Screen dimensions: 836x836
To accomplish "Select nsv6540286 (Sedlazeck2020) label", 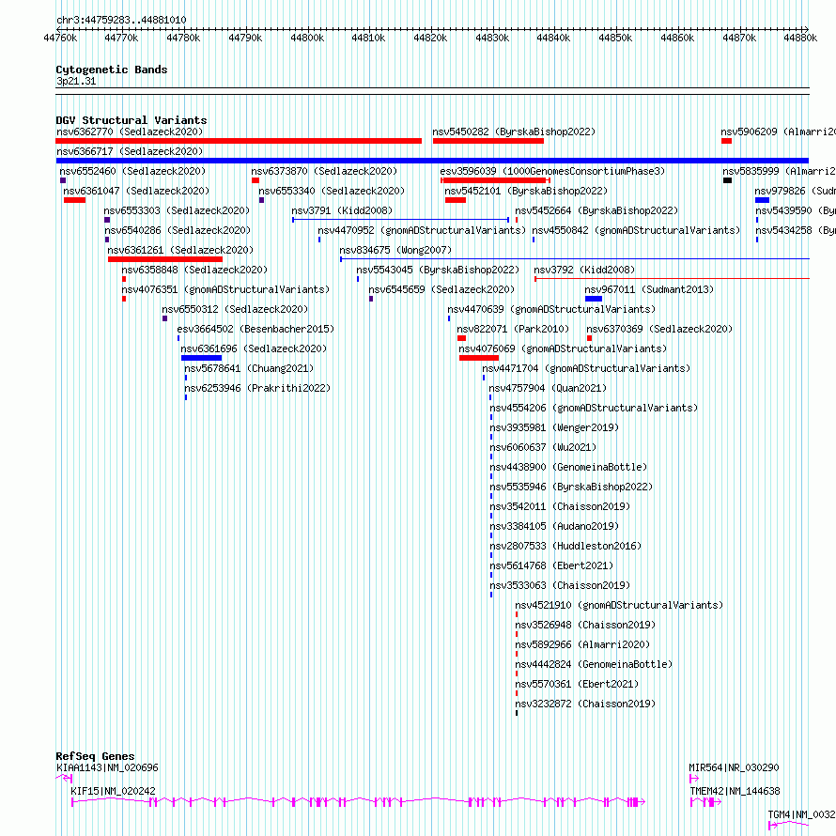I will [178, 230].
